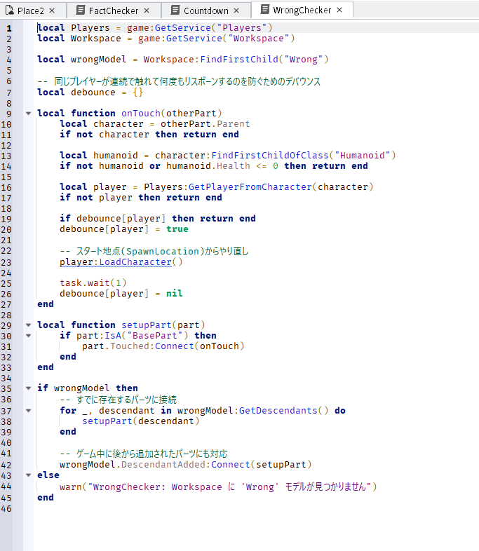
Task: Click 'otherPart.Parent' on line 10
Action: tap(205, 123)
